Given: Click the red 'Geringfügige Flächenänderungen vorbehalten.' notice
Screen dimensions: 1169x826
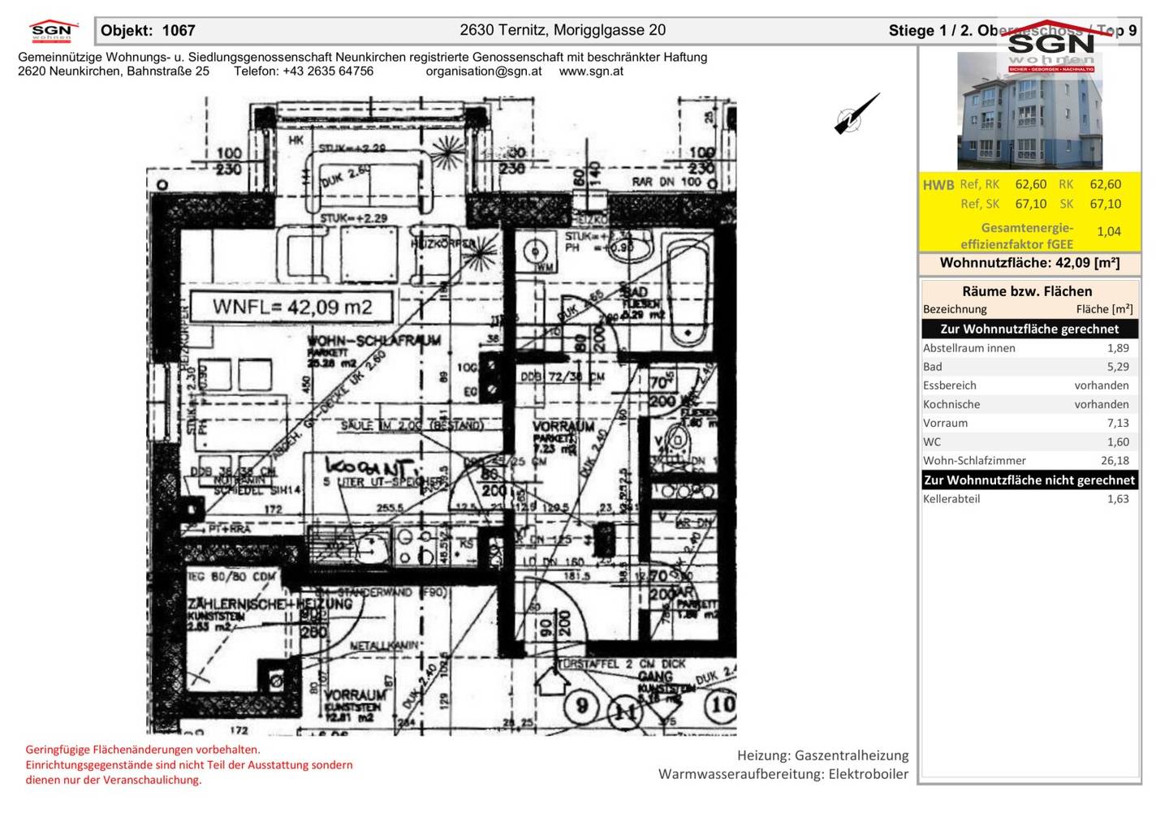Looking at the screenshot, I should [143, 750].
